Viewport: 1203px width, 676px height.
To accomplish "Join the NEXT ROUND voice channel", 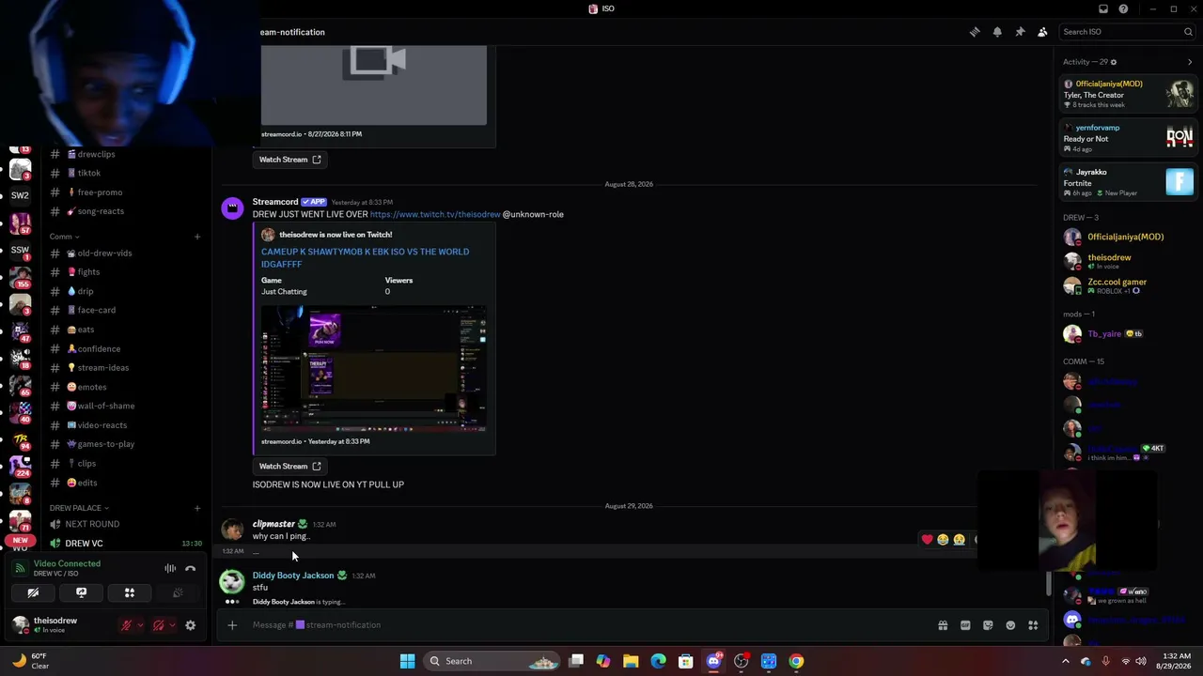I will [x=92, y=524].
